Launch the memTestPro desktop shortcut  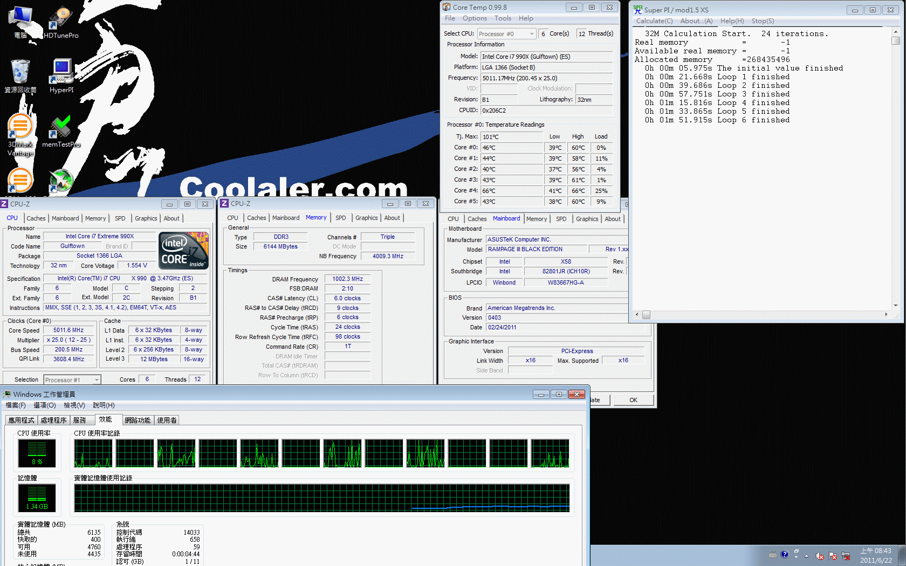click(x=61, y=131)
